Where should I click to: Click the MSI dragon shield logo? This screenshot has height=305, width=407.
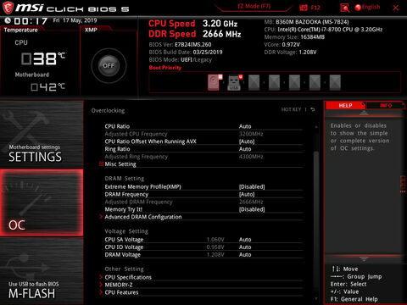point(8,8)
